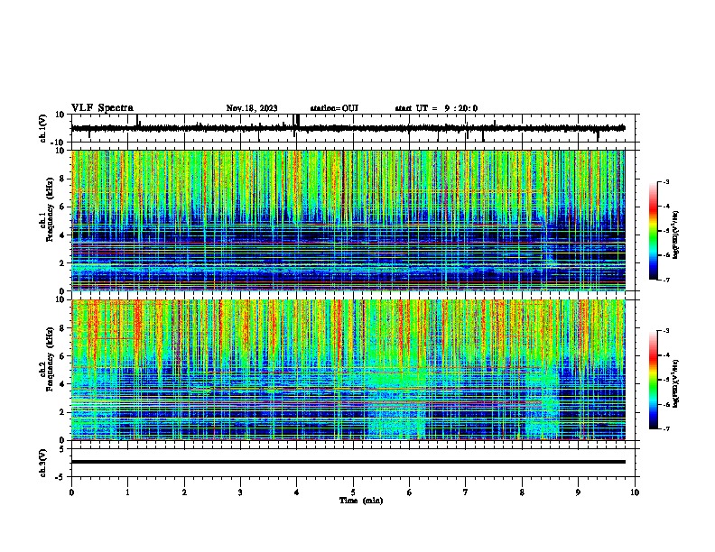
Task: Click the ch.2 "Frequency (kHz)" axis label
Action: (50, 359)
